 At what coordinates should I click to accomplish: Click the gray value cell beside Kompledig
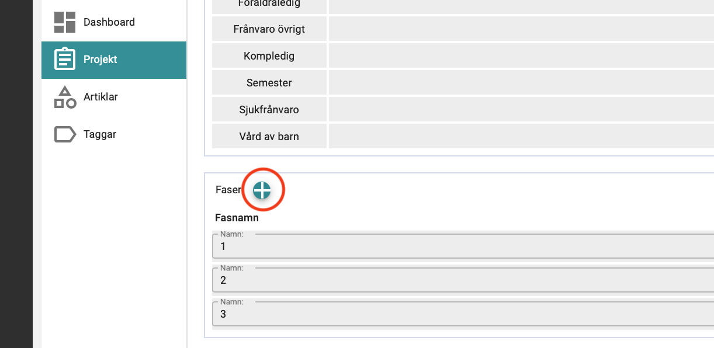521,56
